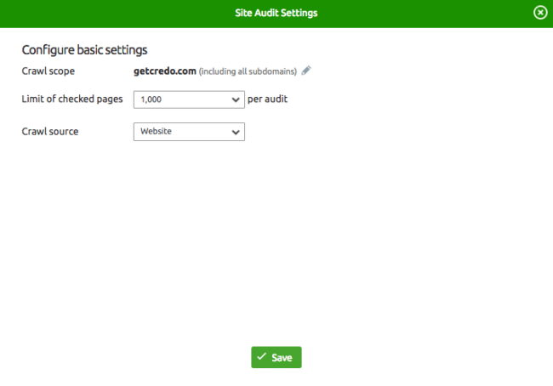The image size is (553, 386).
Task: Click the Crawl source label
Action: click(x=50, y=132)
